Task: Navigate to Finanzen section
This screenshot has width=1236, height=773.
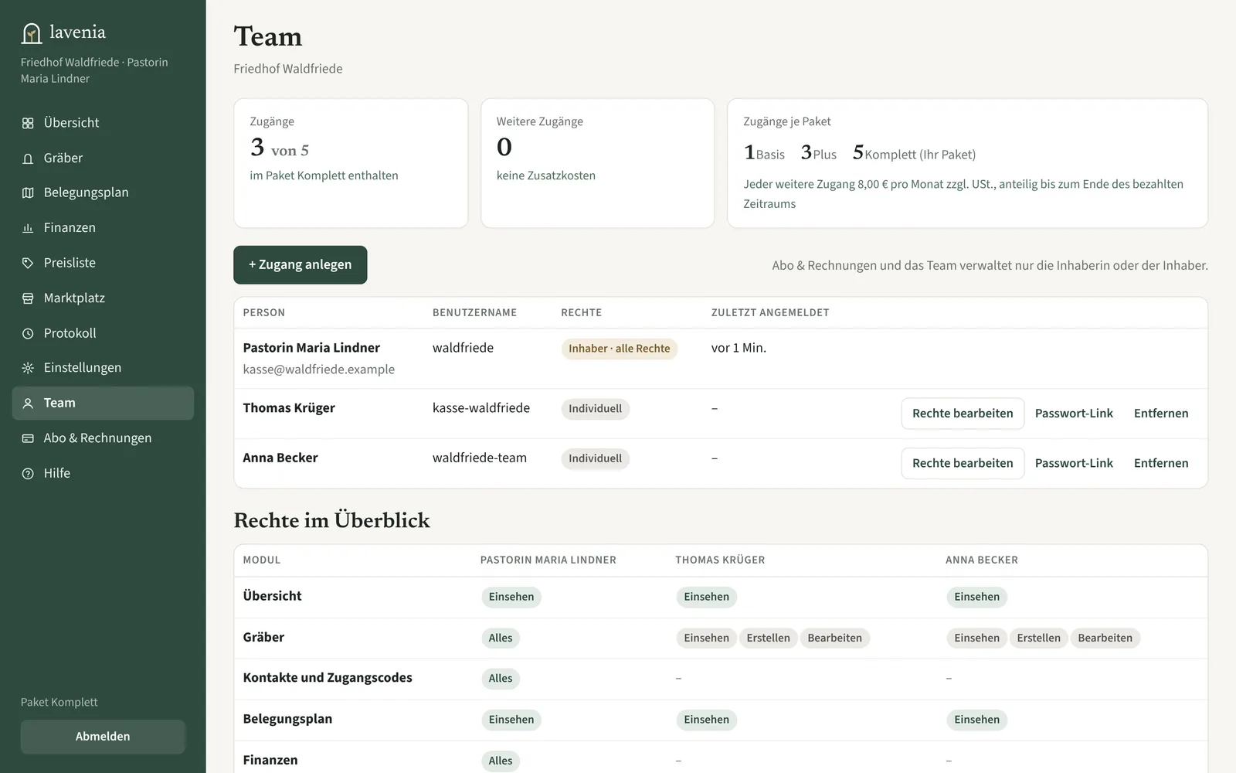Action: pyautogui.click(x=103, y=227)
